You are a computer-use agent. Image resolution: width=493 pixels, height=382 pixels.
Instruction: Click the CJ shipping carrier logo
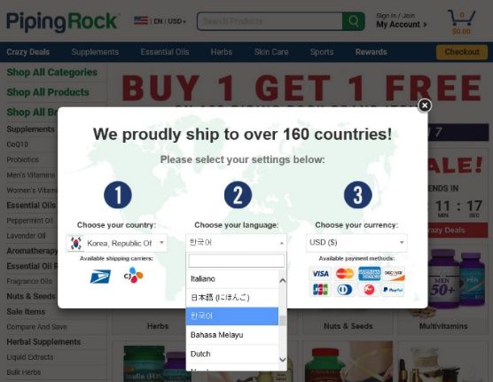[133, 275]
